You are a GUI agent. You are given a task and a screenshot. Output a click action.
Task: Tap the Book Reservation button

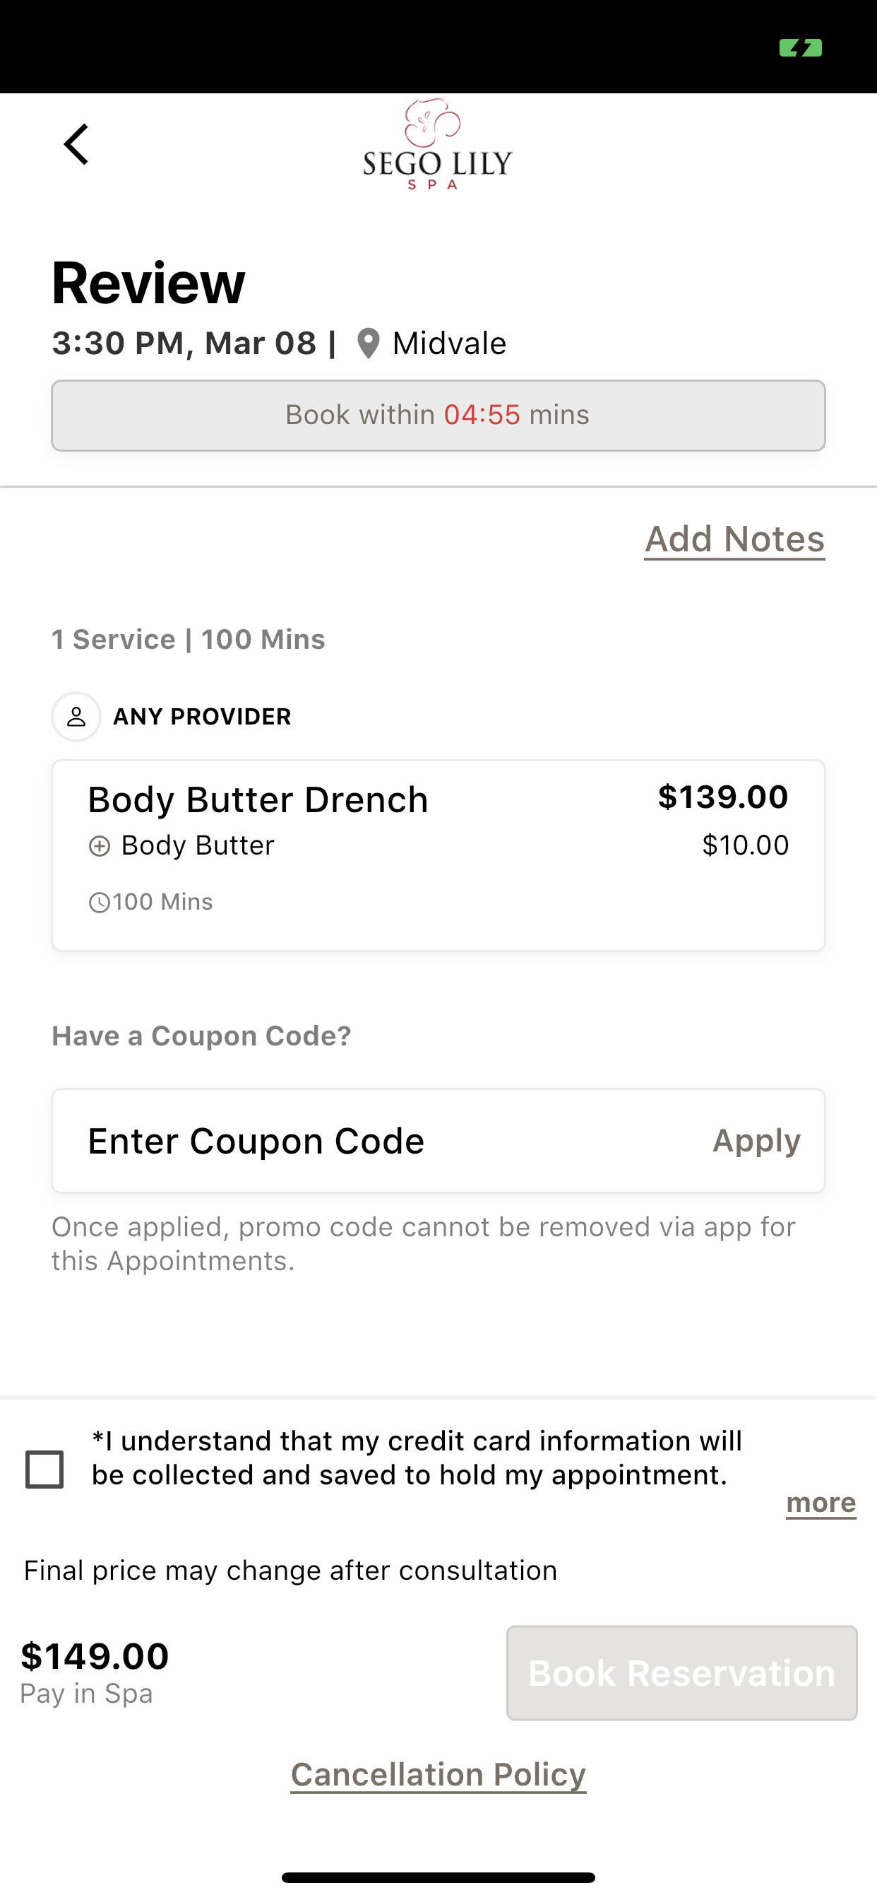point(681,1673)
